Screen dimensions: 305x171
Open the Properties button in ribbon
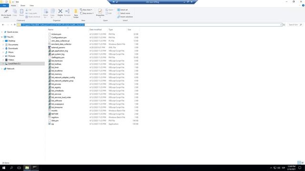coord(100,13)
